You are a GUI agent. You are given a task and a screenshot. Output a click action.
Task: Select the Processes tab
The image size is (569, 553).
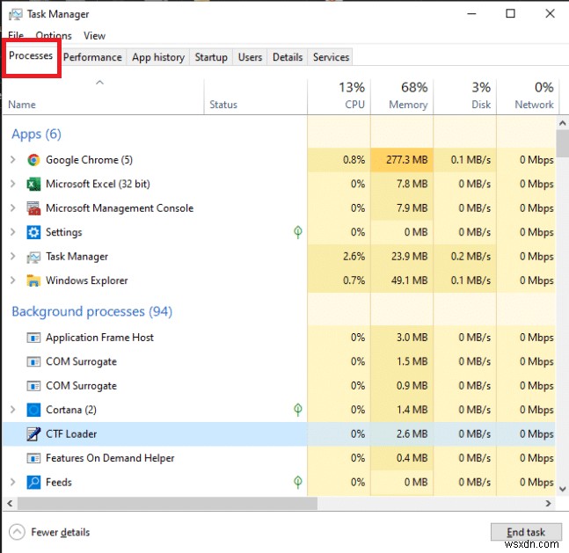click(31, 56)
